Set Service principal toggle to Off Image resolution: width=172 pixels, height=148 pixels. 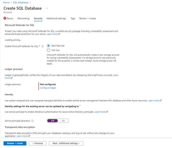(52, 121)
